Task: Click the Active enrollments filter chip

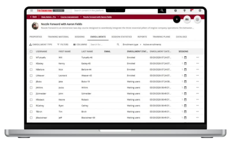Action: 152,45
